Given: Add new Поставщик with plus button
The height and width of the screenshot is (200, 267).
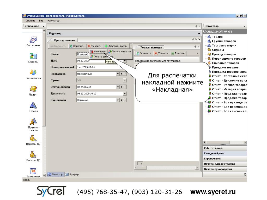Looking at the screenshot, I should pos(121,74).
